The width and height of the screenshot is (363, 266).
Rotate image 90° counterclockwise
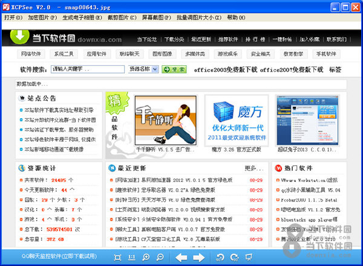tap(220, 257)
